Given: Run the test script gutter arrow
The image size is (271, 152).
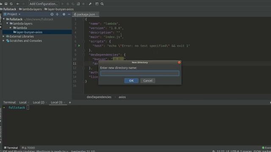Looking at the screenshot, I should click(79, 46).
